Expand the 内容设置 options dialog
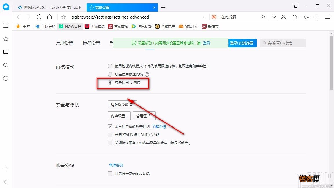The image size is (334, 188). point(119,116)
